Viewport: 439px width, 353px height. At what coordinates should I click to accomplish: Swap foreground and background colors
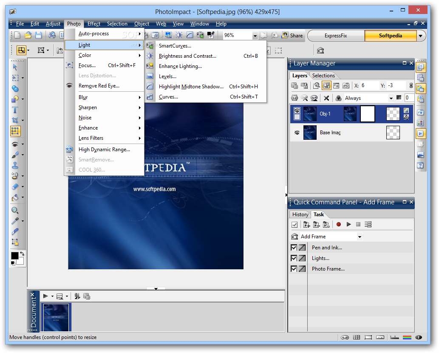click(x=22, y=254)
